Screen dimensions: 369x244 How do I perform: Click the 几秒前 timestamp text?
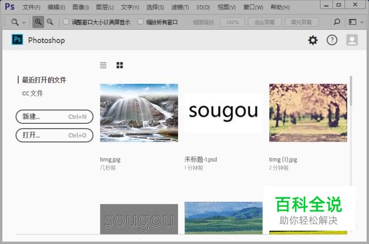(x=108, y=168)
